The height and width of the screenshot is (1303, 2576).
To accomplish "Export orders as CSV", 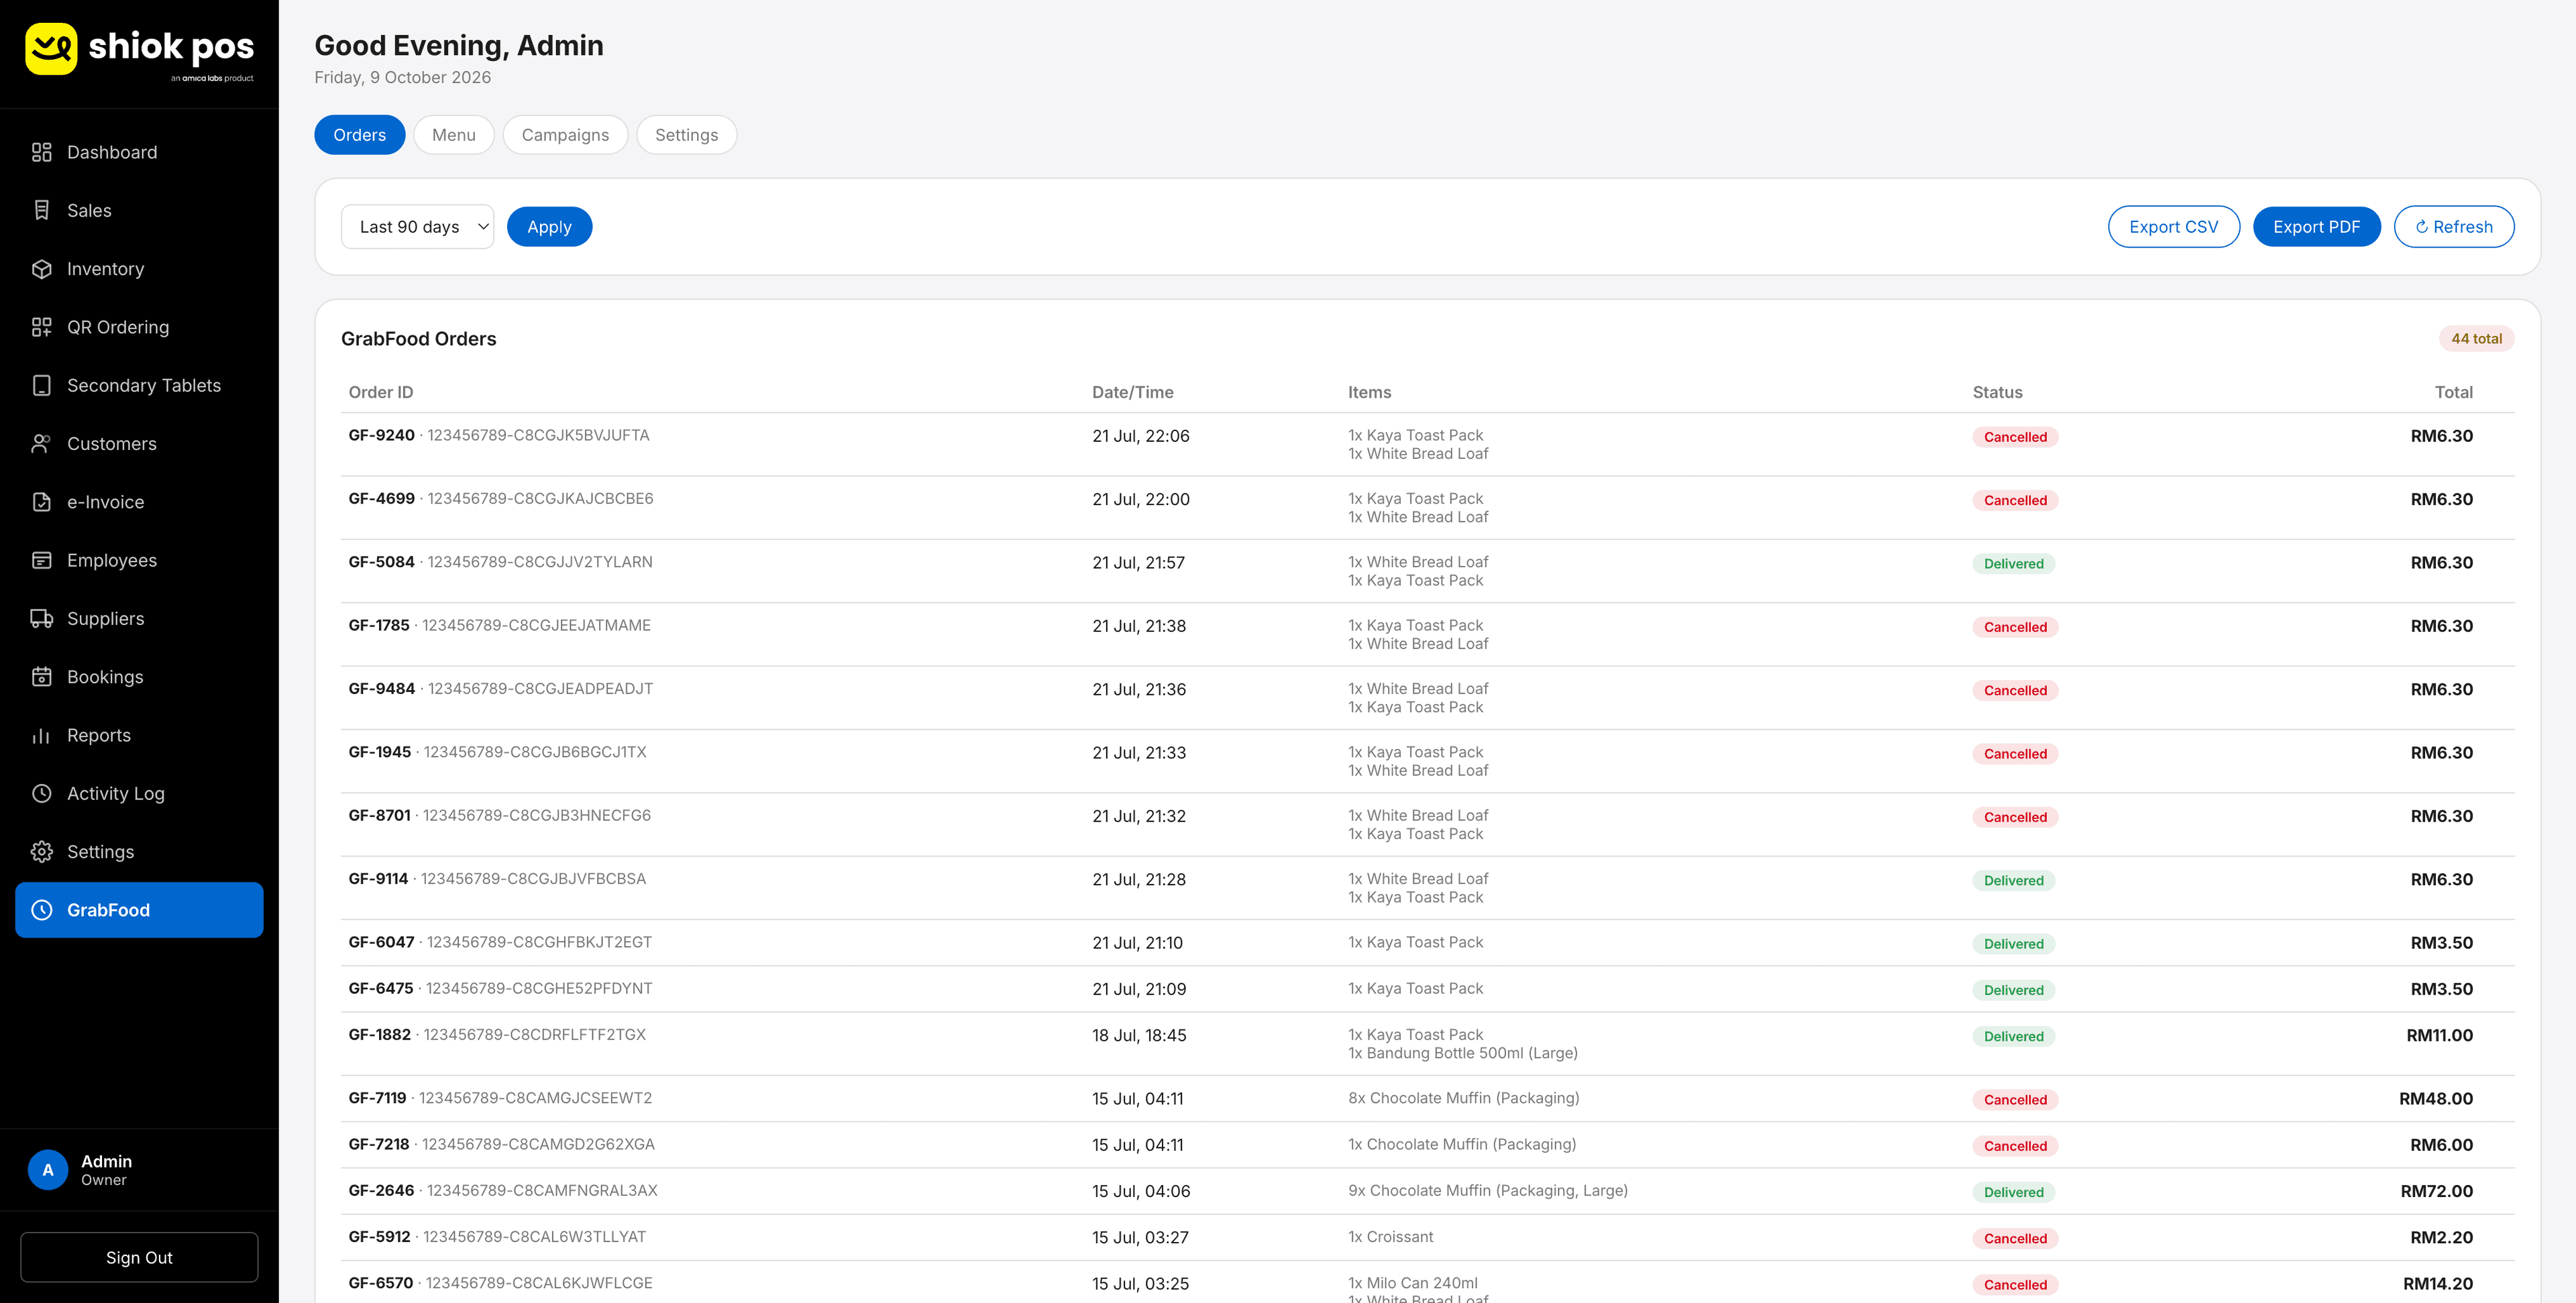I will [2173, 227].
